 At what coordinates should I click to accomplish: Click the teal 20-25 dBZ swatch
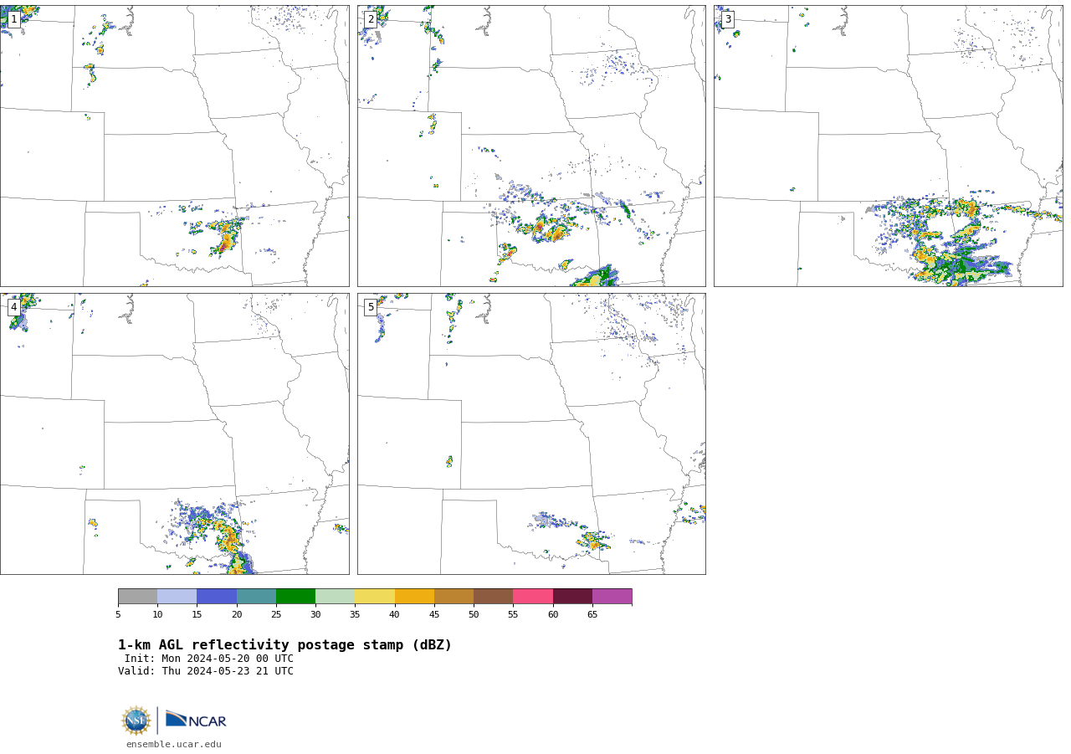pyautogui.click(x=256, y=597)
